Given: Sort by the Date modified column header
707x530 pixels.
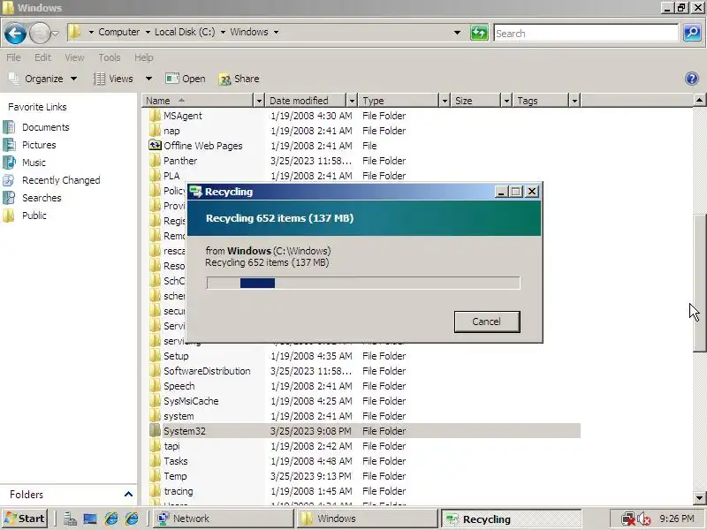Looking at the screenshot, I should [x=306, y=101].
